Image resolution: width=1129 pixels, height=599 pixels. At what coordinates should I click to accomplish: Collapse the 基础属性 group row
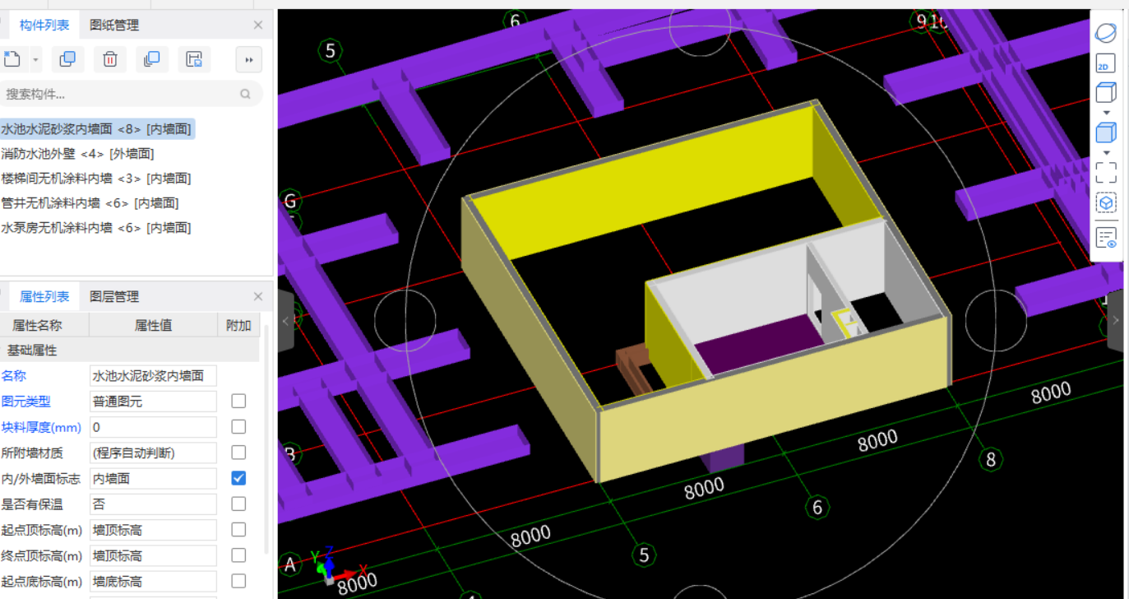[130, 350]
